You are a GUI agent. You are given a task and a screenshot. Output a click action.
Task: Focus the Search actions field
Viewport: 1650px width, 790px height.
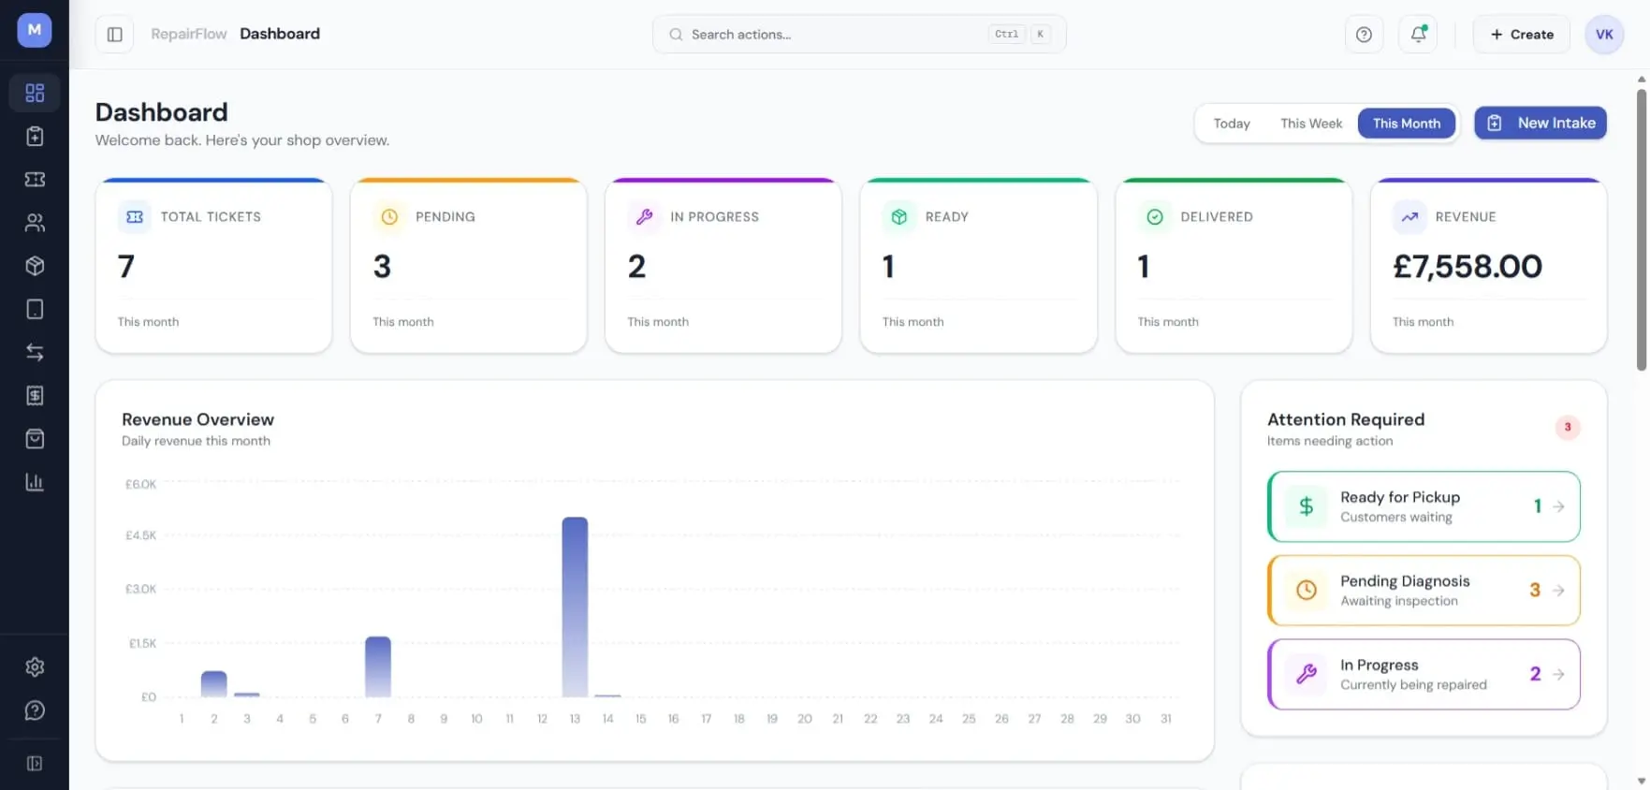(x=859, y=35)
